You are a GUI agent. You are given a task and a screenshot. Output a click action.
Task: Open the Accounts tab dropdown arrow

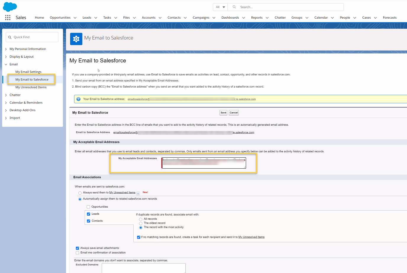[160, 18]
